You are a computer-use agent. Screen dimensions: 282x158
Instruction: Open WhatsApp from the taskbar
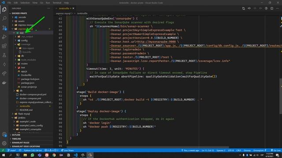pos(32,155)
